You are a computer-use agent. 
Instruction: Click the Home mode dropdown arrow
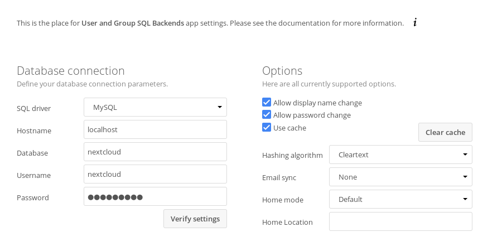point(465,199)
